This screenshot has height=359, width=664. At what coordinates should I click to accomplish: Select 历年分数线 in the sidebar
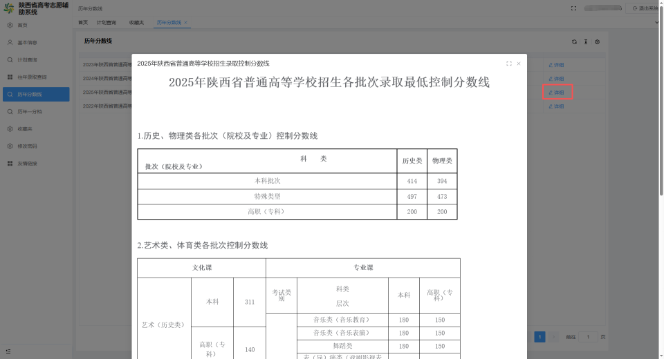coord(36,95)
